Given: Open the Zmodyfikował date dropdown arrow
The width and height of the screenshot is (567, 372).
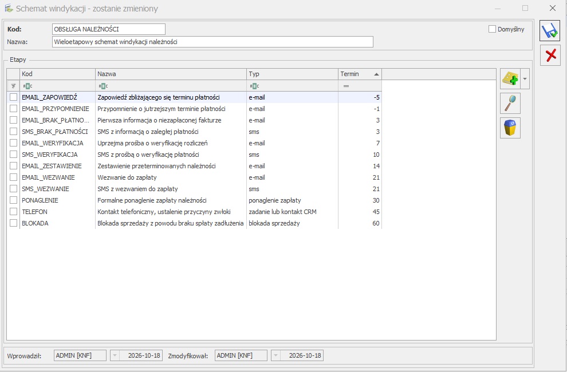Looking at the screenshot, I should 275,355.
